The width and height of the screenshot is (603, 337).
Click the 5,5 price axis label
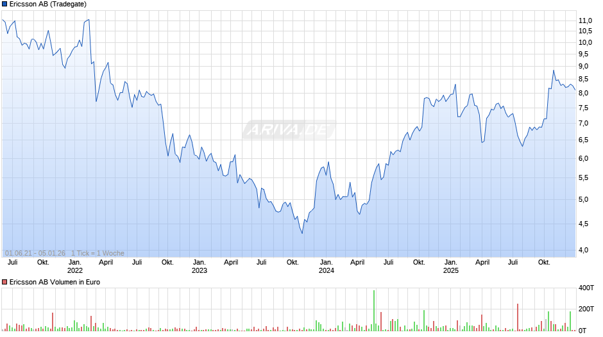coord(583,178)
